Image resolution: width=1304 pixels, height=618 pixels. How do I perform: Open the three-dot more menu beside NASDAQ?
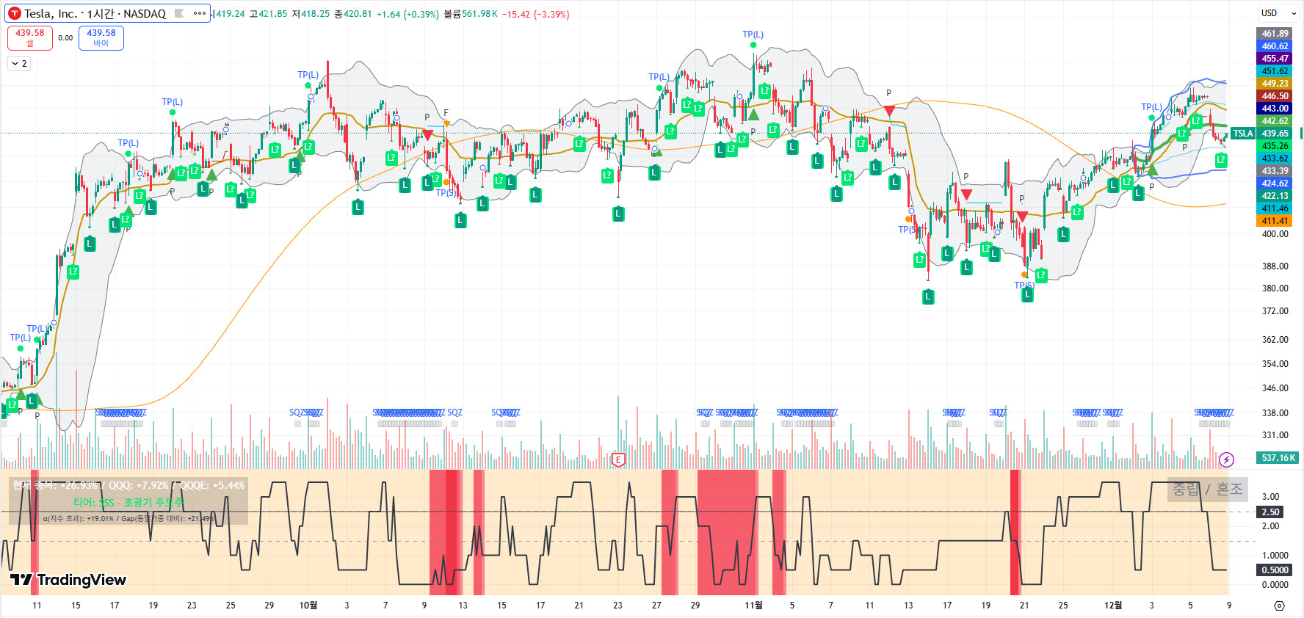pos(200,13)
